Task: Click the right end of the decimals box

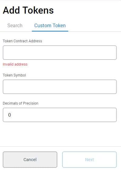Action: (113, 115)
